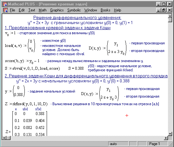The height and width of the screenshot is (147, 174).
Task: Open the Edit menu
Action: click(x=22, y=10)
